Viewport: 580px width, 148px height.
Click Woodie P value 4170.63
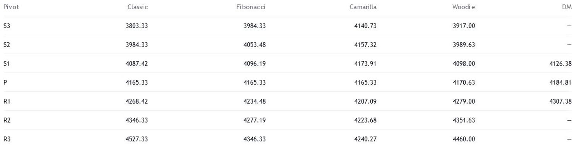[x=464, y=82]
